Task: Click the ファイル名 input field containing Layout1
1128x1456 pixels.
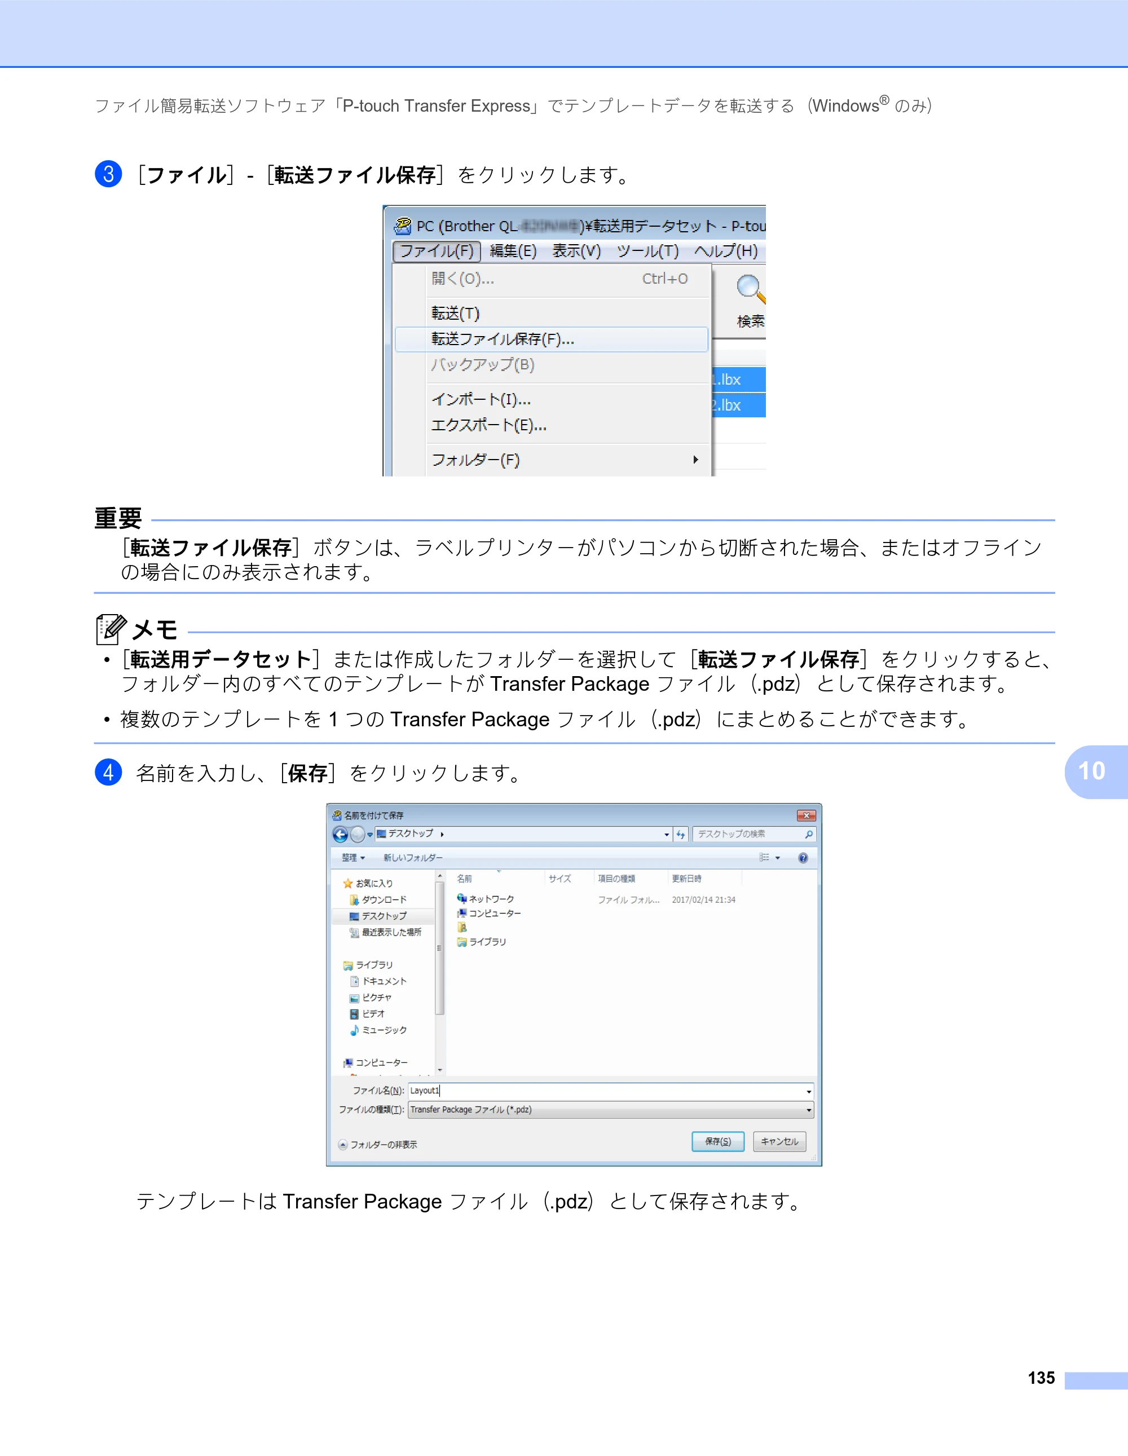Action: coord(610,1091)
